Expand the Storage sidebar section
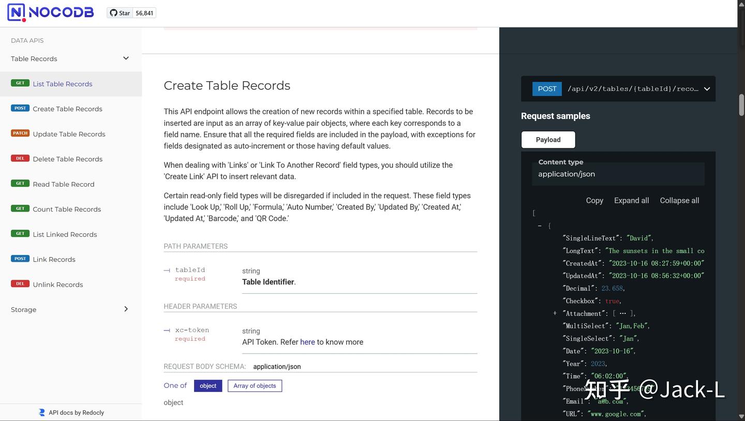745x421 pixels. point(126,309)
